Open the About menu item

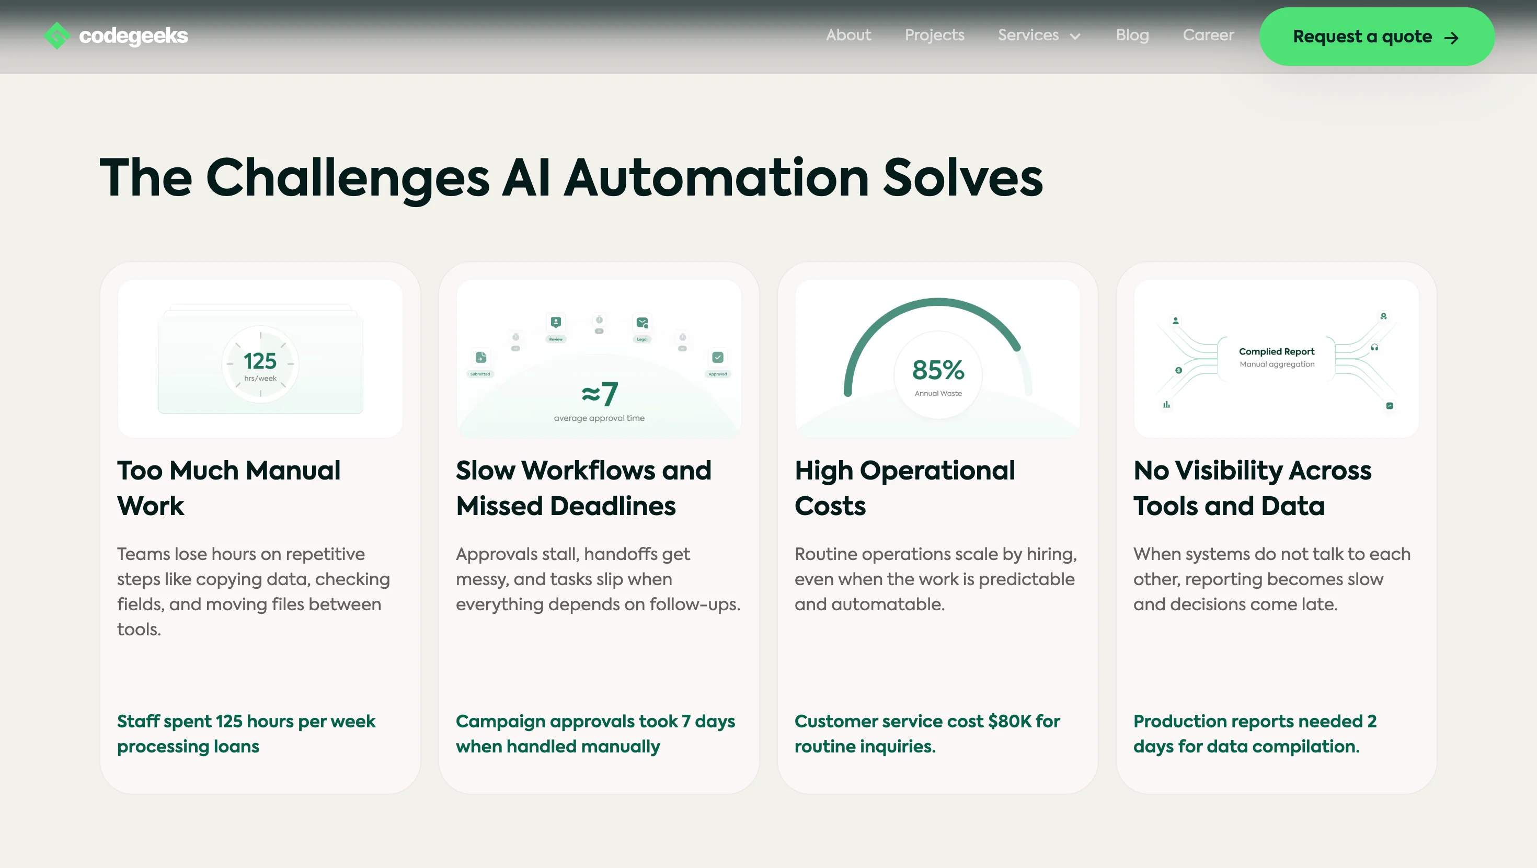pyautogui.click(x=848, y=35)
